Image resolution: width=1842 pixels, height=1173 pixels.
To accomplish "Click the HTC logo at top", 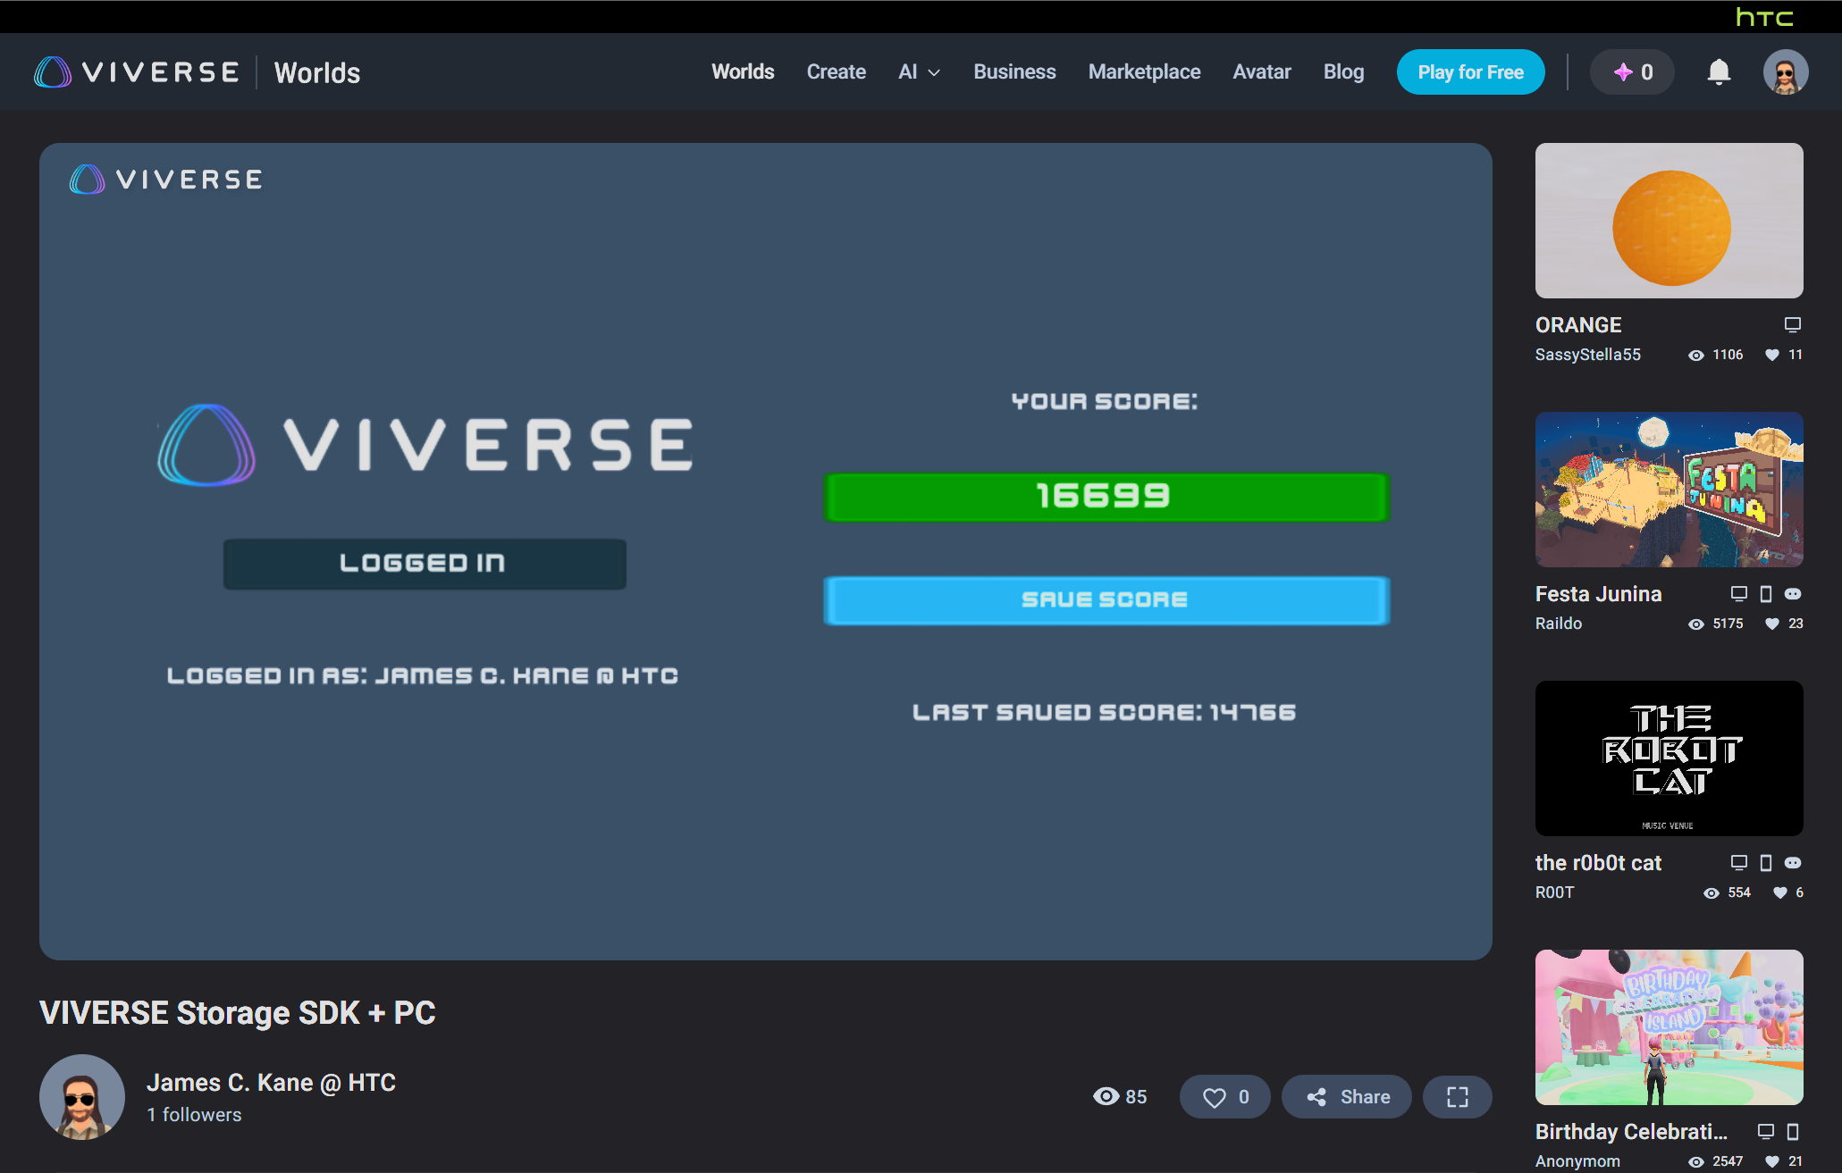I will point(1764,17).
